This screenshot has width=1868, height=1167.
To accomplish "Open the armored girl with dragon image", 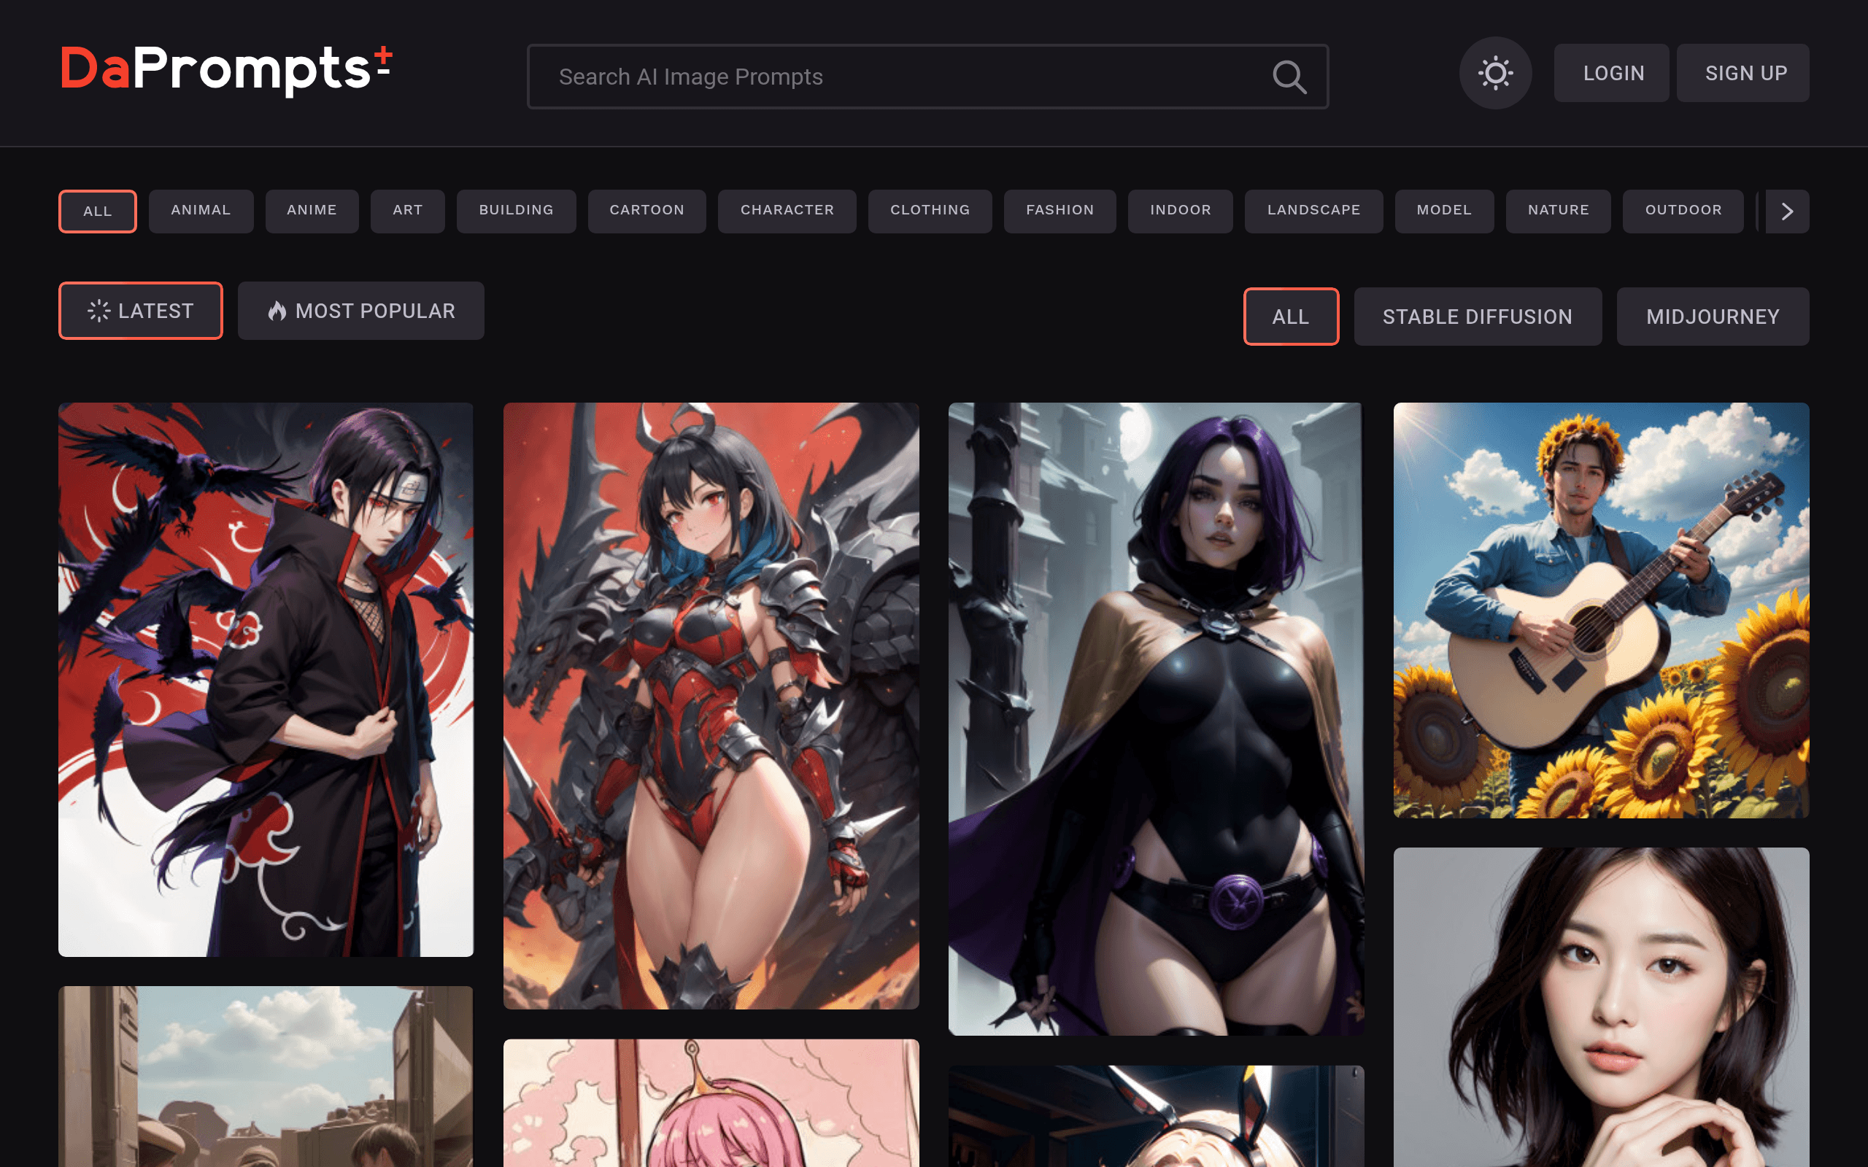I will coord(711,705).
